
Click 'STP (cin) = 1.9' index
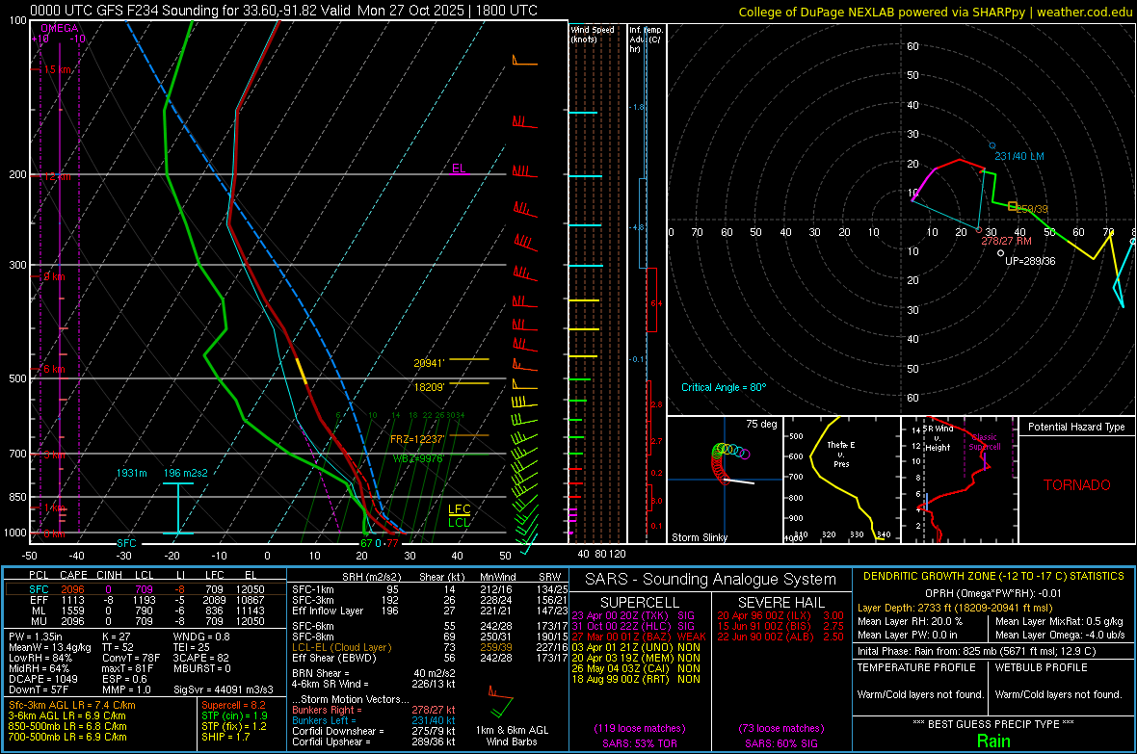pyautogui.click(x=234, y=715)
